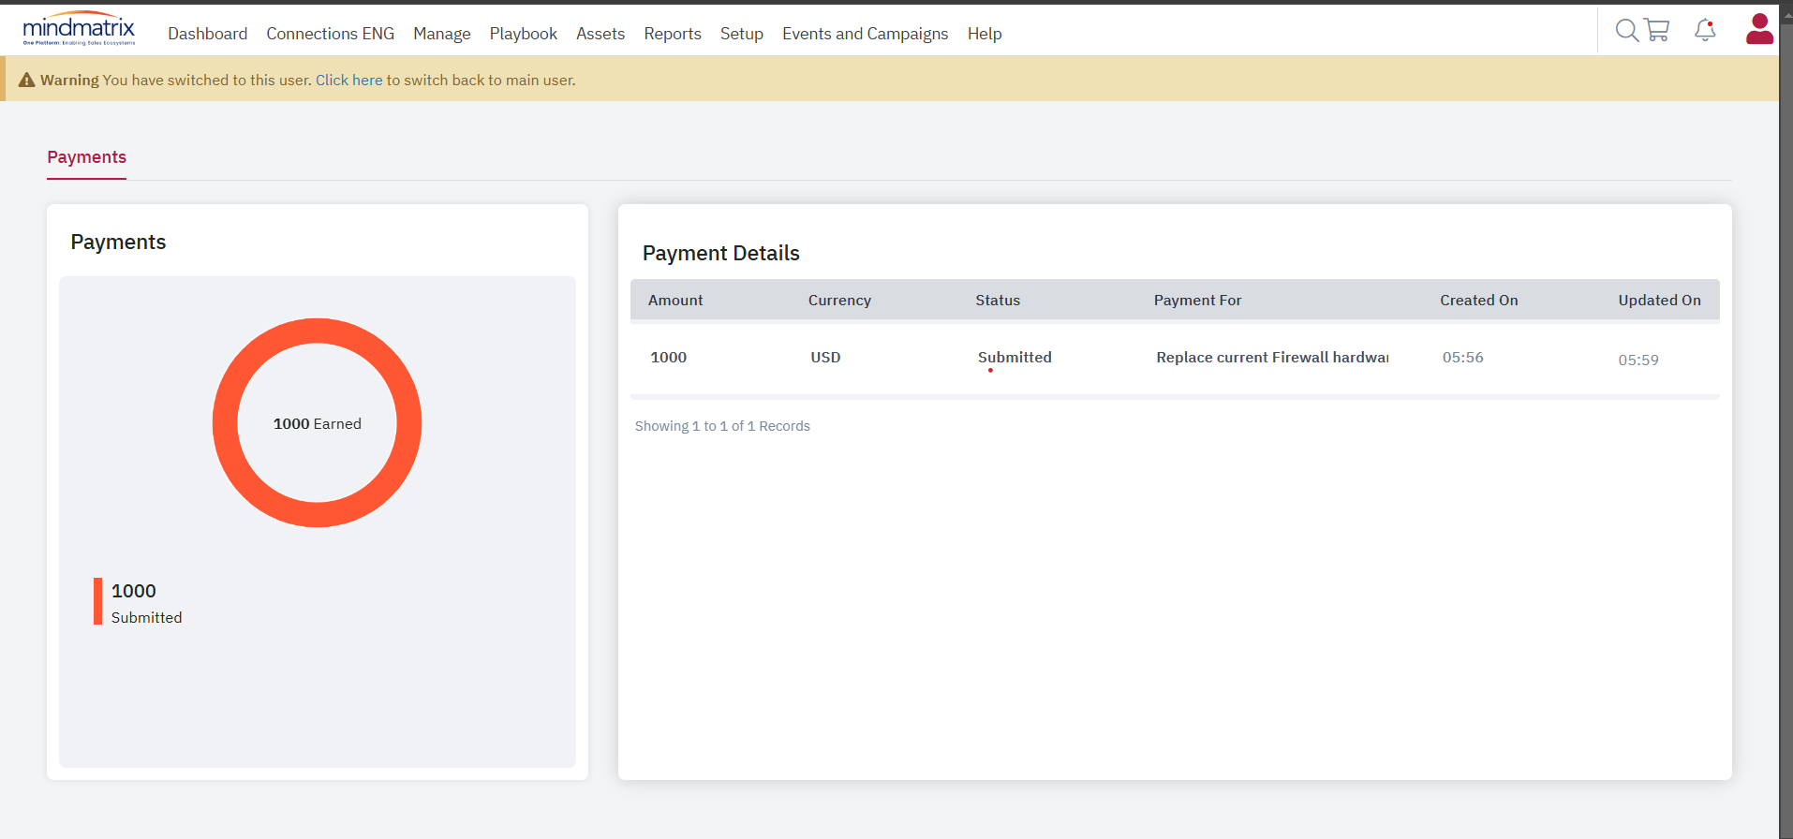Screen dimensions: 1793x839
Task: Open the user profile avatar
Action: tap(1759, 29)
